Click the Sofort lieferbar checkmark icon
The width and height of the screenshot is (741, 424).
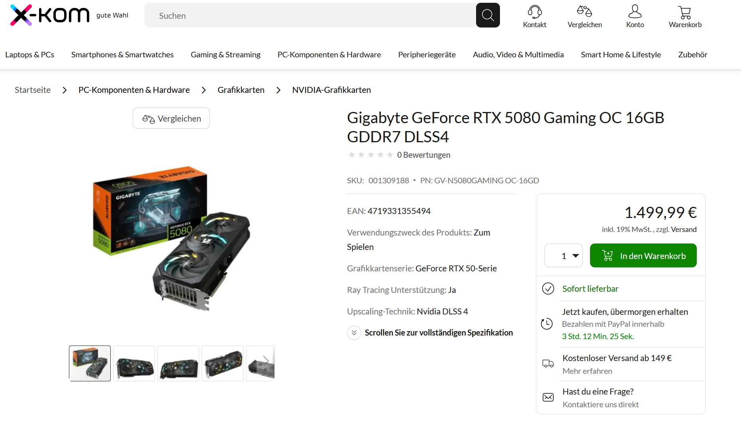(548, 289)
